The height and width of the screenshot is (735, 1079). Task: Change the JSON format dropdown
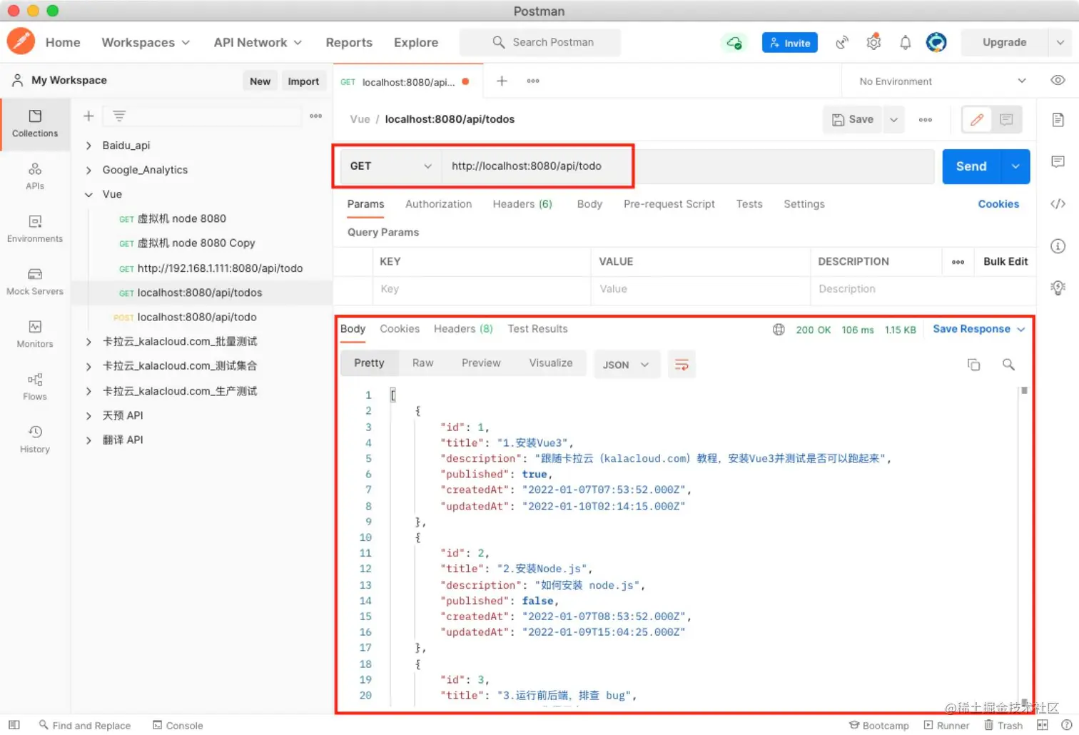coord(626,365)
